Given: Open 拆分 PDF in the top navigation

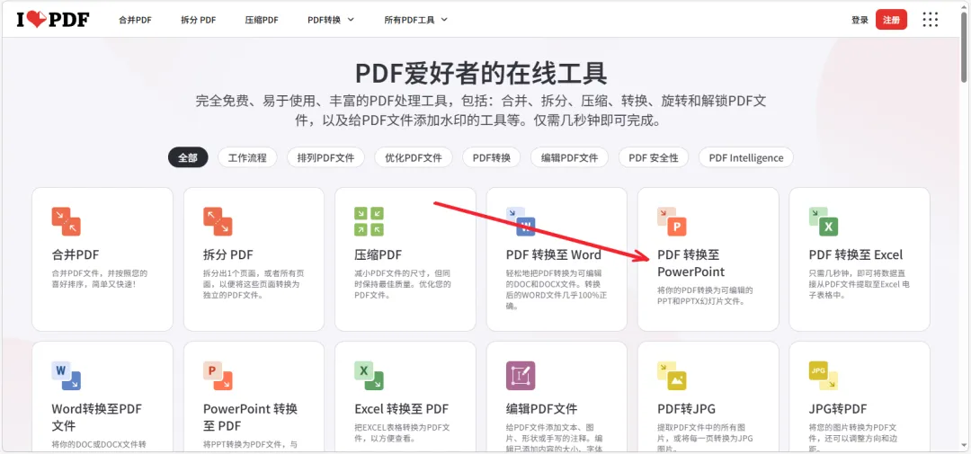Looking at the screenshot, I should [198, 20].
